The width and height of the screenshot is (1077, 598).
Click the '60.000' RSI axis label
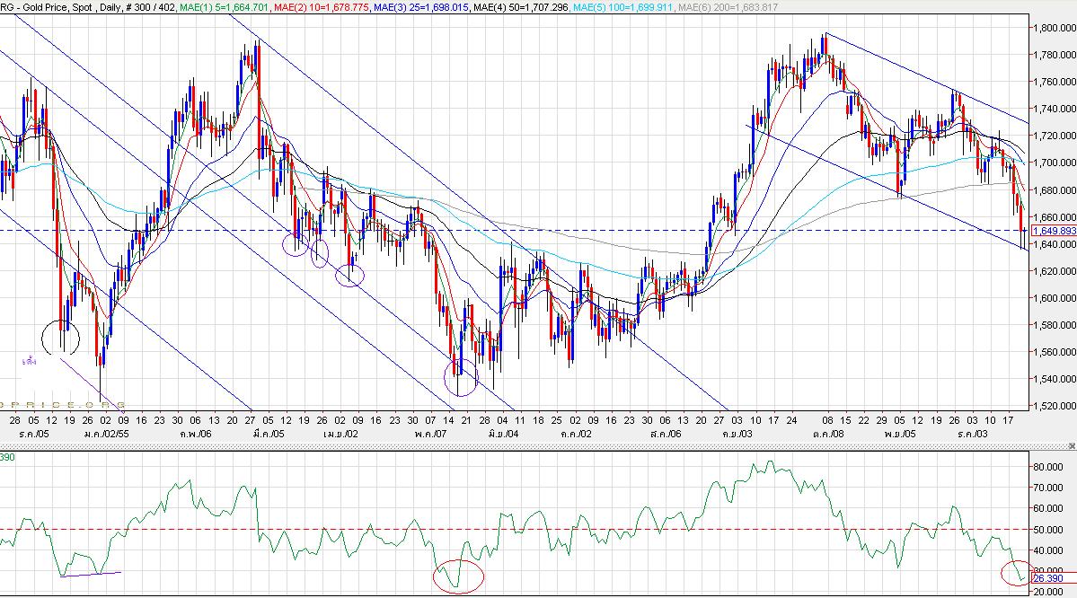coord(1048,509)
